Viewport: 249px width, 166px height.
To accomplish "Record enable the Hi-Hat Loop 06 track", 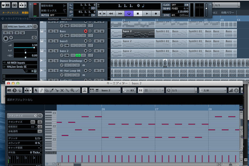I will tap(86, 70).
